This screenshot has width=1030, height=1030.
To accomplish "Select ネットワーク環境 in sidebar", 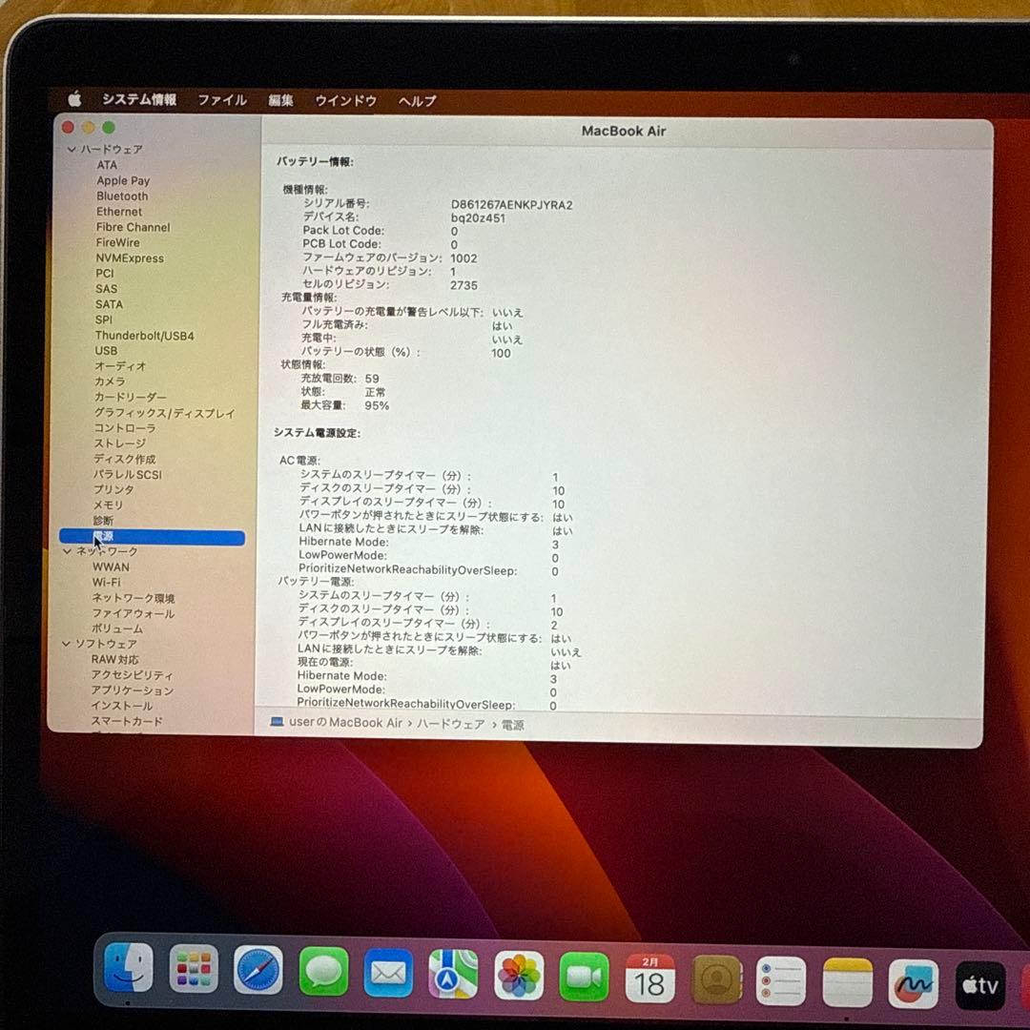I will point(134,598).
